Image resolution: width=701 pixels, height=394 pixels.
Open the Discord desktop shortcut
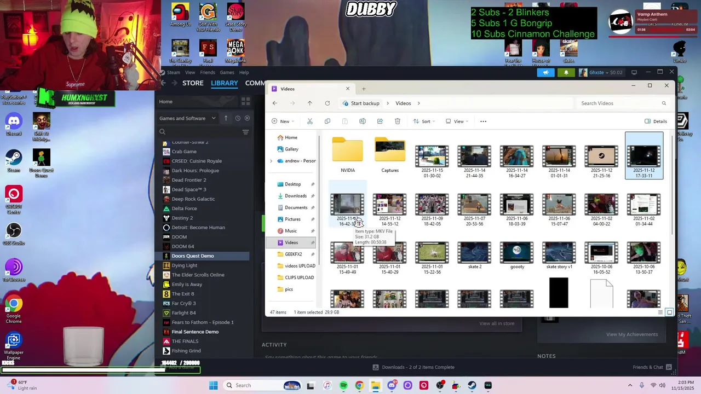coord(14,125)
